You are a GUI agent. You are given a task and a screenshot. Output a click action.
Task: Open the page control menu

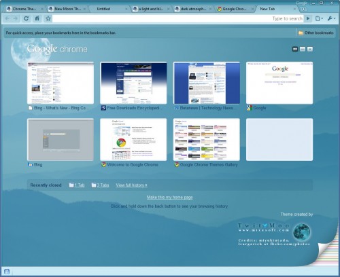click(x=319, y=18)
